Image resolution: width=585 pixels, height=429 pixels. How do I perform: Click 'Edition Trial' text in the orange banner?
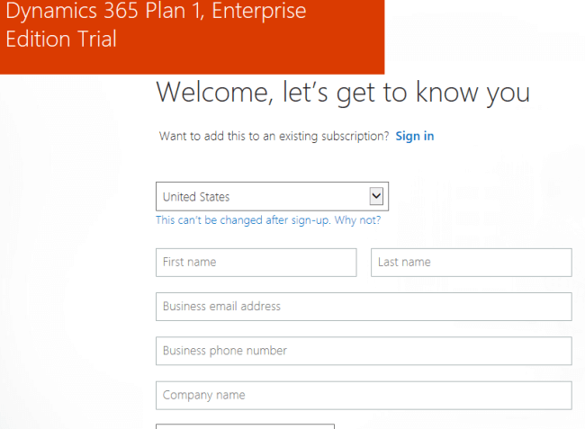point(61,40)
